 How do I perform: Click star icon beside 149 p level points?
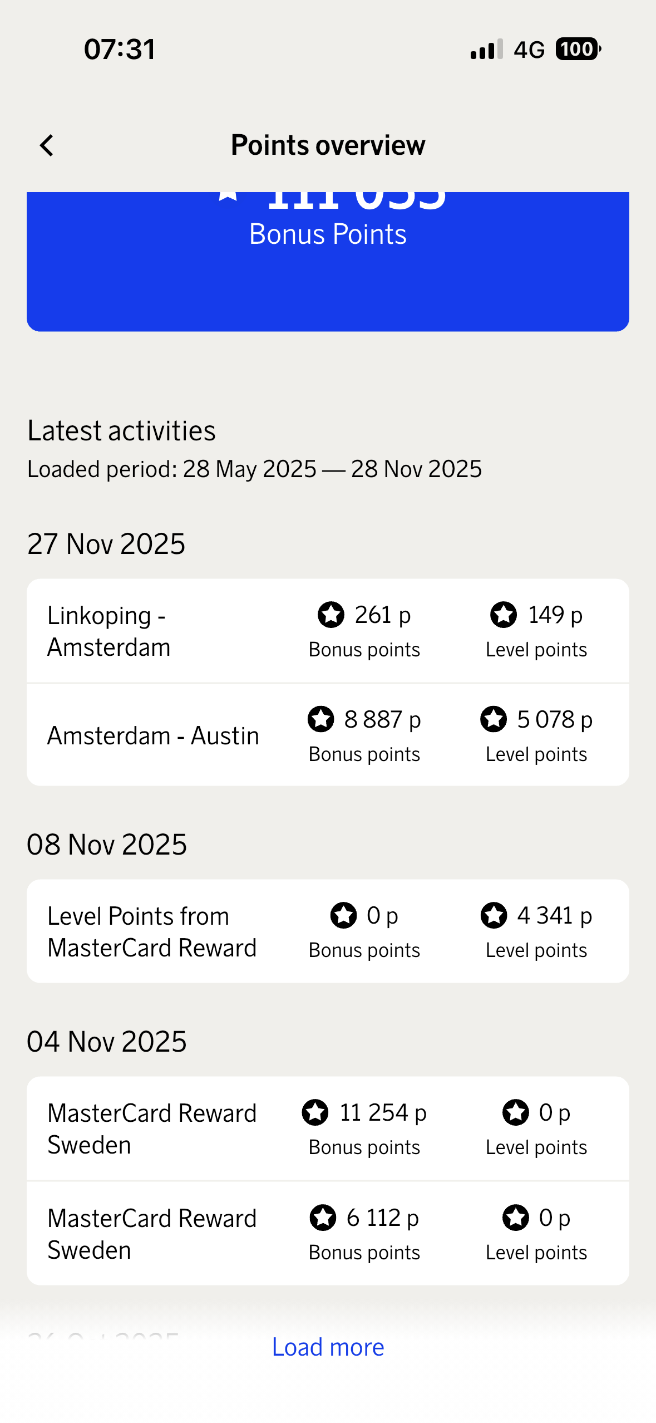pyautogui.click(x=504, y=615)
